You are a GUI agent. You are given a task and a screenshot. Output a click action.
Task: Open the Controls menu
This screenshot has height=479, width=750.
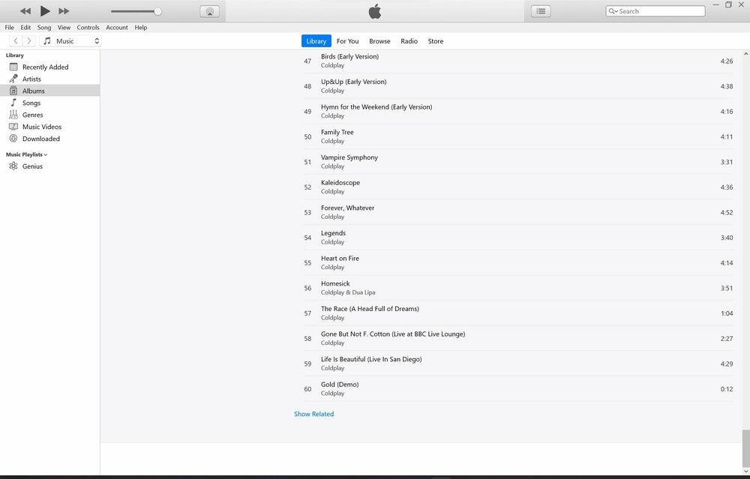[88, 28]
